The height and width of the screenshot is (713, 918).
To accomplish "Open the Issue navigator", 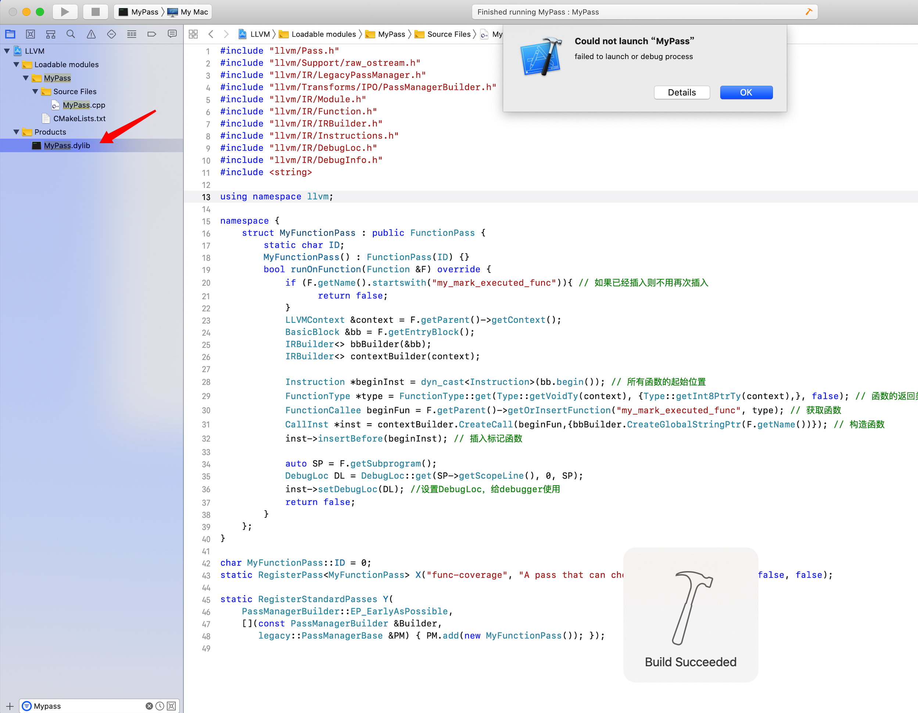I will (x=91, y=34).
